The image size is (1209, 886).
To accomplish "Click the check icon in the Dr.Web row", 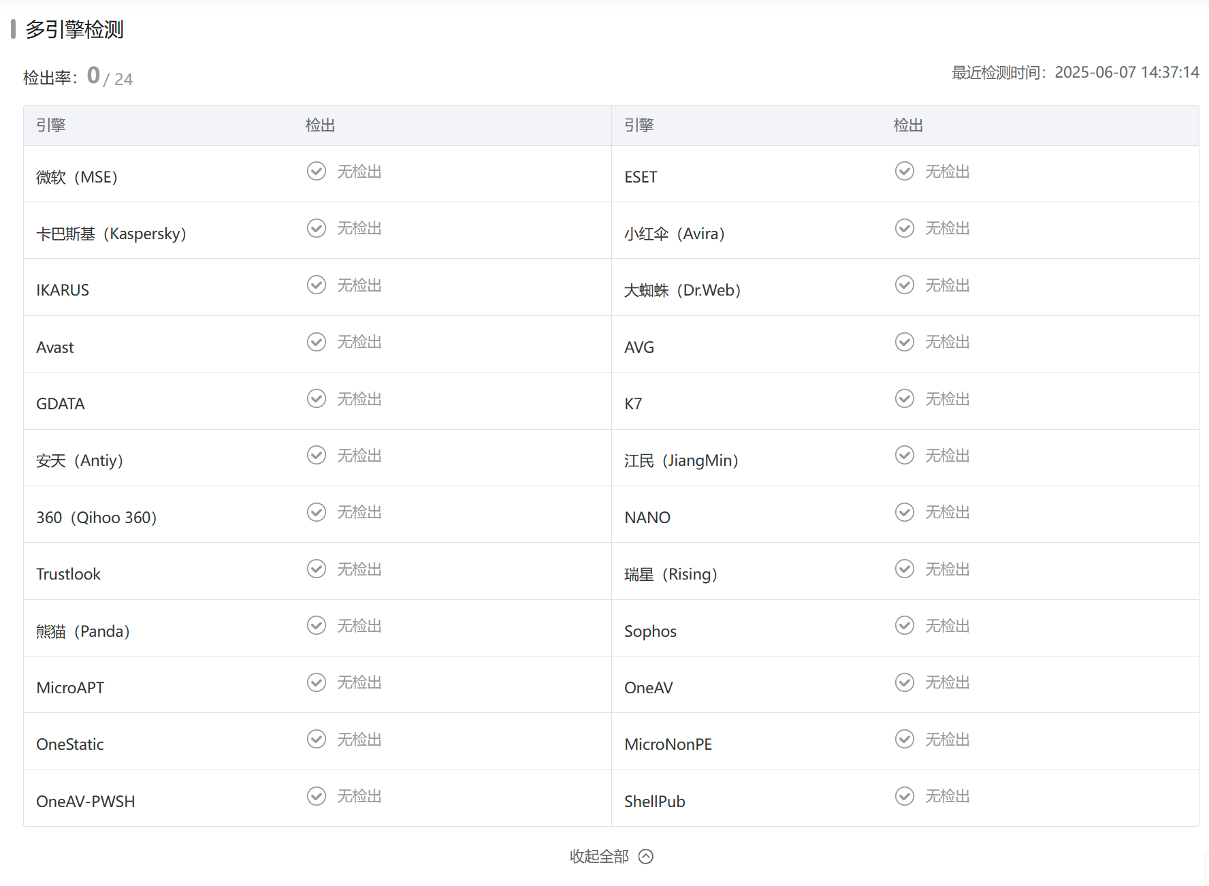I will point(905,285).
